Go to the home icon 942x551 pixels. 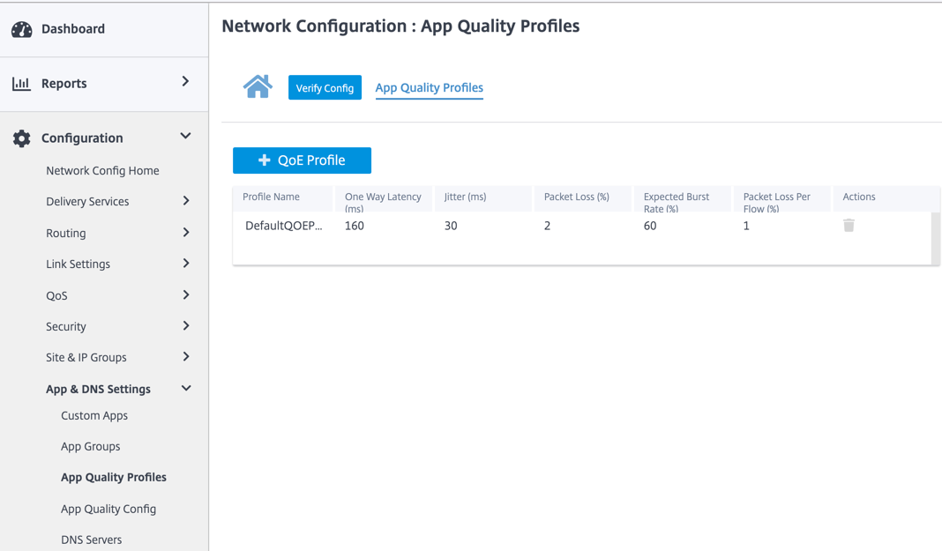258,86
